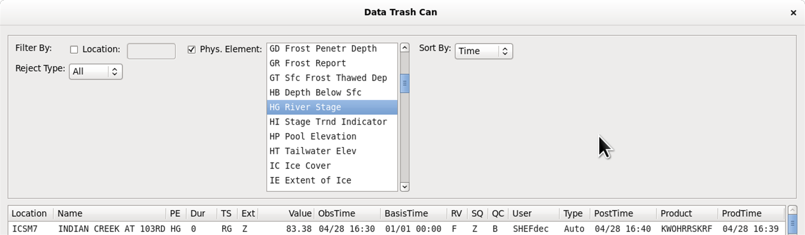Select GR Frost Report element
Viewport: 805px width, 235px height.
click(x=332, y=63)
